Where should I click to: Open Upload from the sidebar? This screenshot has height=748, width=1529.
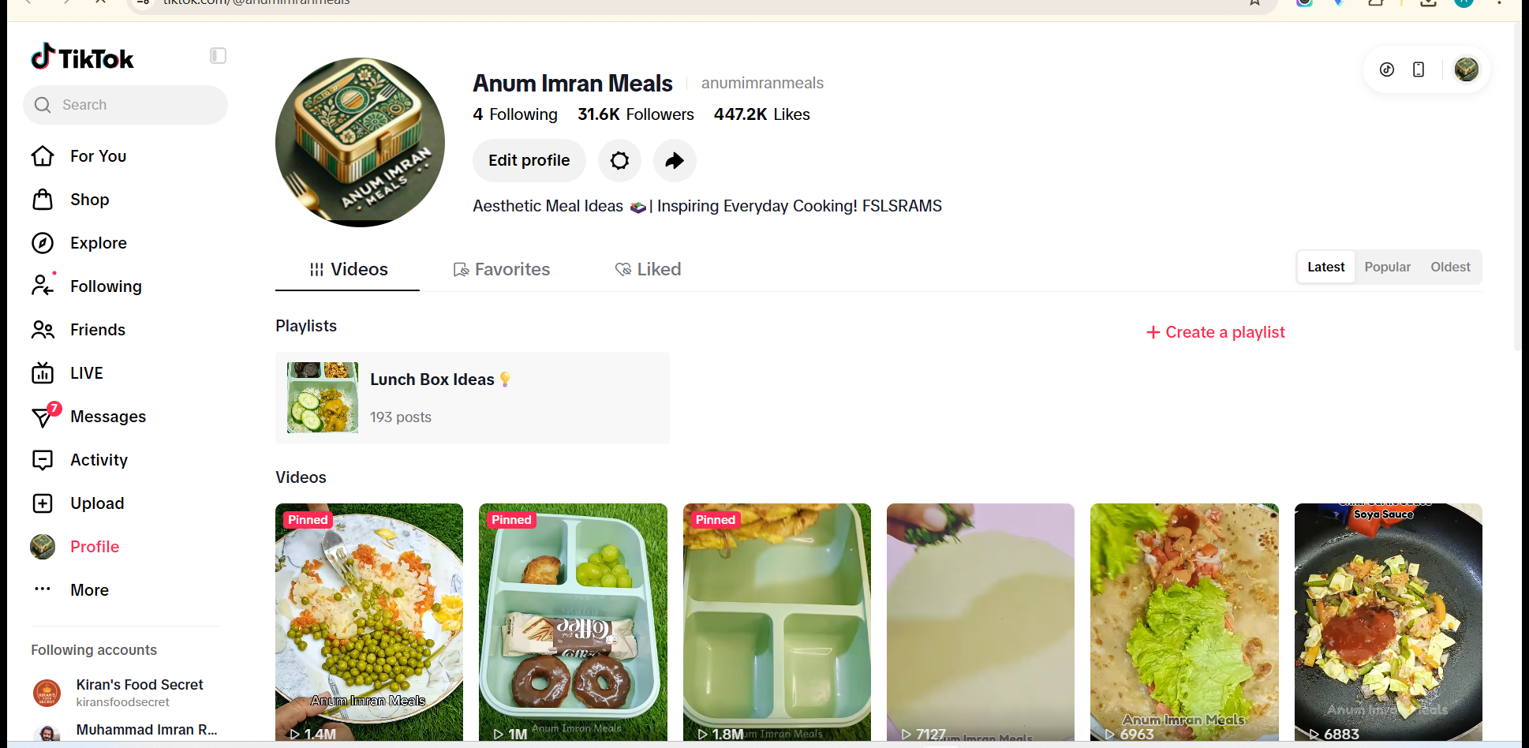[x=77, y=503]
